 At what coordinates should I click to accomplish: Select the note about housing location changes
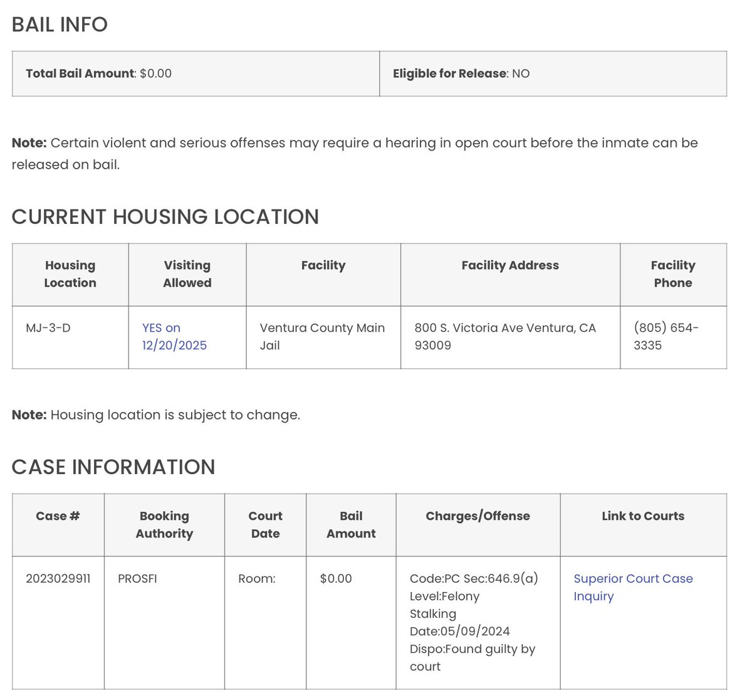[156, 415]
